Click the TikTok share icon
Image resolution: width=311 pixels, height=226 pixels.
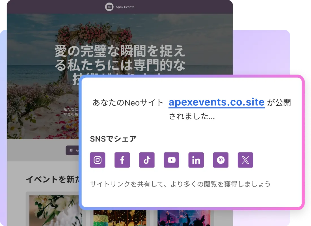(x=147, y=160)
